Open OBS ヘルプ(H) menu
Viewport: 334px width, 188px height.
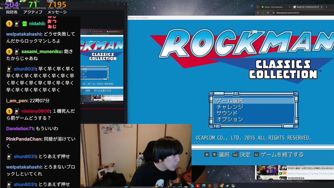point(59,8)
